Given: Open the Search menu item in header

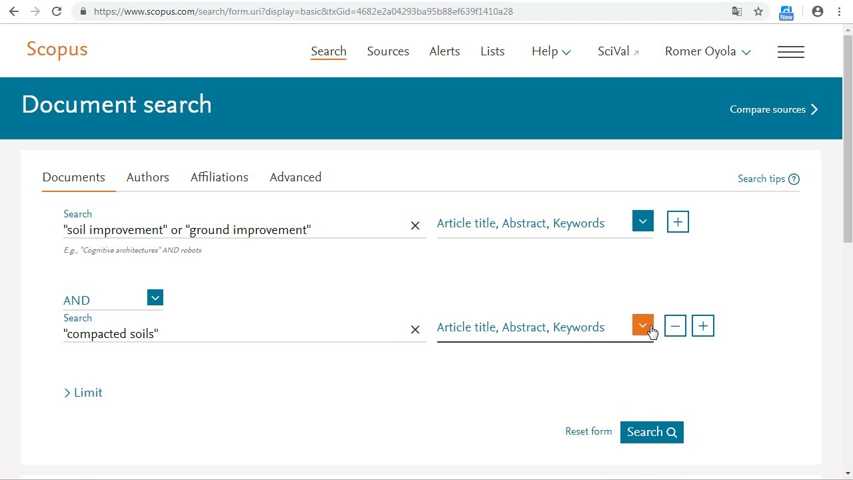Looking at the screenshot, I should (x=329, y=51).
